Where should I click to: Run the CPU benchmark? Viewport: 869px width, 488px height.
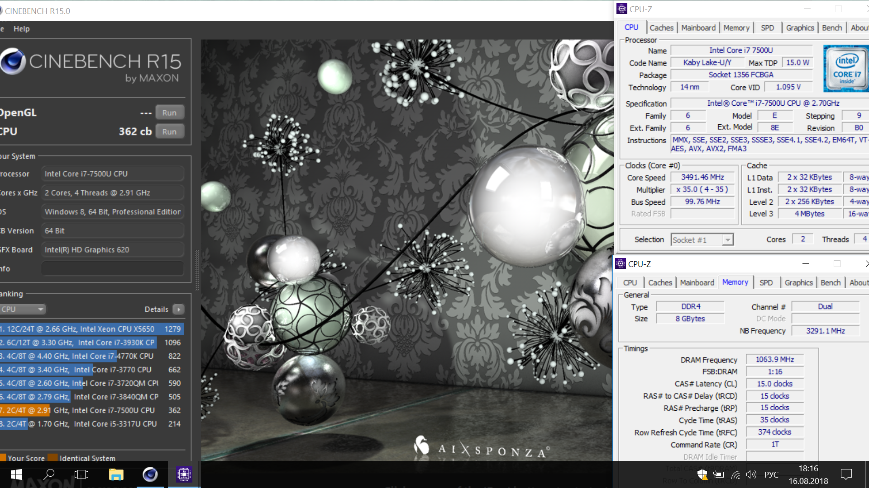170,131
